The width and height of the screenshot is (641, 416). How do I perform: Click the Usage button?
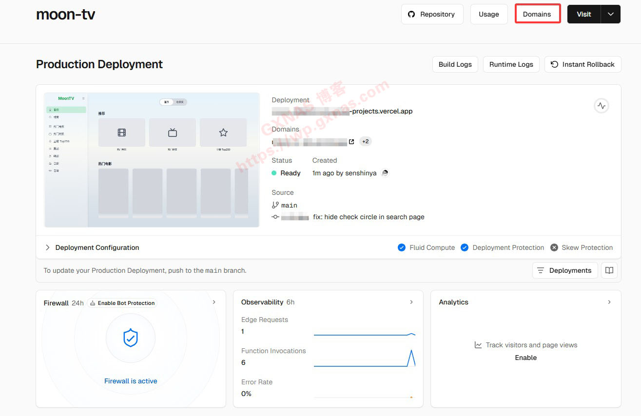pyautogui.click(x=488, y=14)
